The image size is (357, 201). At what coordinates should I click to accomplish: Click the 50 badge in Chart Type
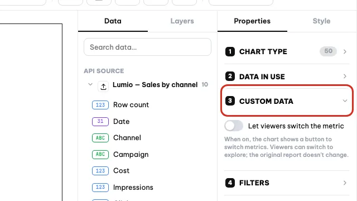[x=328, y=51]
